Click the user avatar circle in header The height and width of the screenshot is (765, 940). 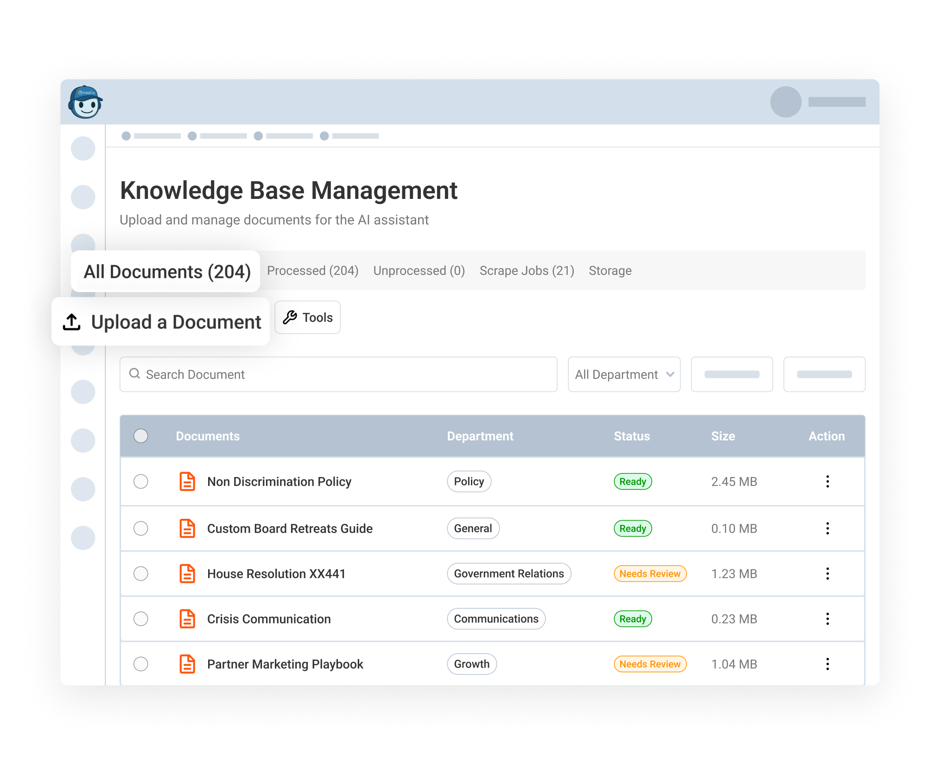click(x=786, y=102)
